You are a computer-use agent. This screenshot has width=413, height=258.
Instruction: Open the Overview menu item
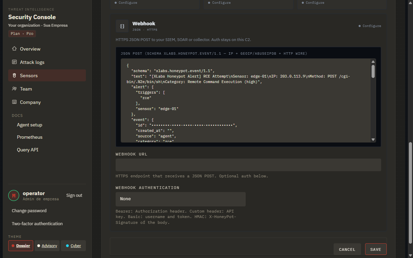(x=47, y=49)
